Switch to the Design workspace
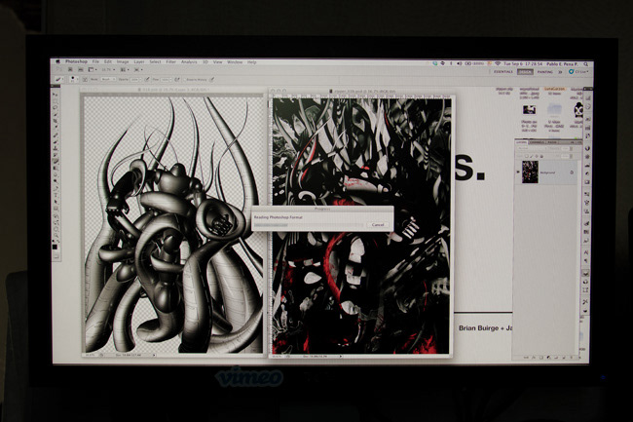The height and width of the screenshot is (422, 633). (x=525, y=72)
